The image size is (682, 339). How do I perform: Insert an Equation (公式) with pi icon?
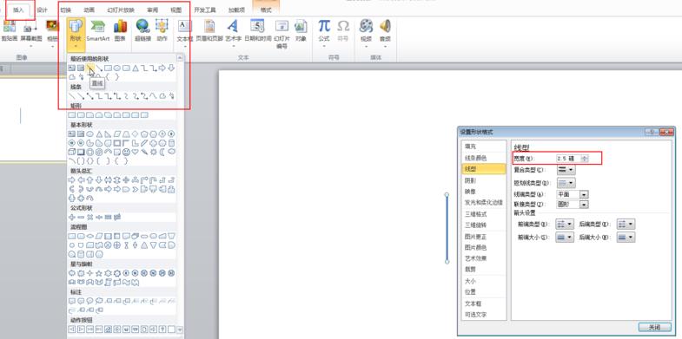click(324, 33)
